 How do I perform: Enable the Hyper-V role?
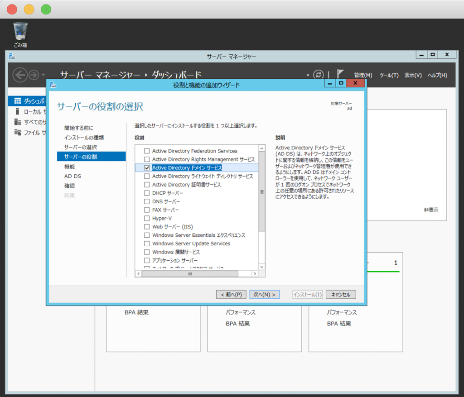(147, 218)
